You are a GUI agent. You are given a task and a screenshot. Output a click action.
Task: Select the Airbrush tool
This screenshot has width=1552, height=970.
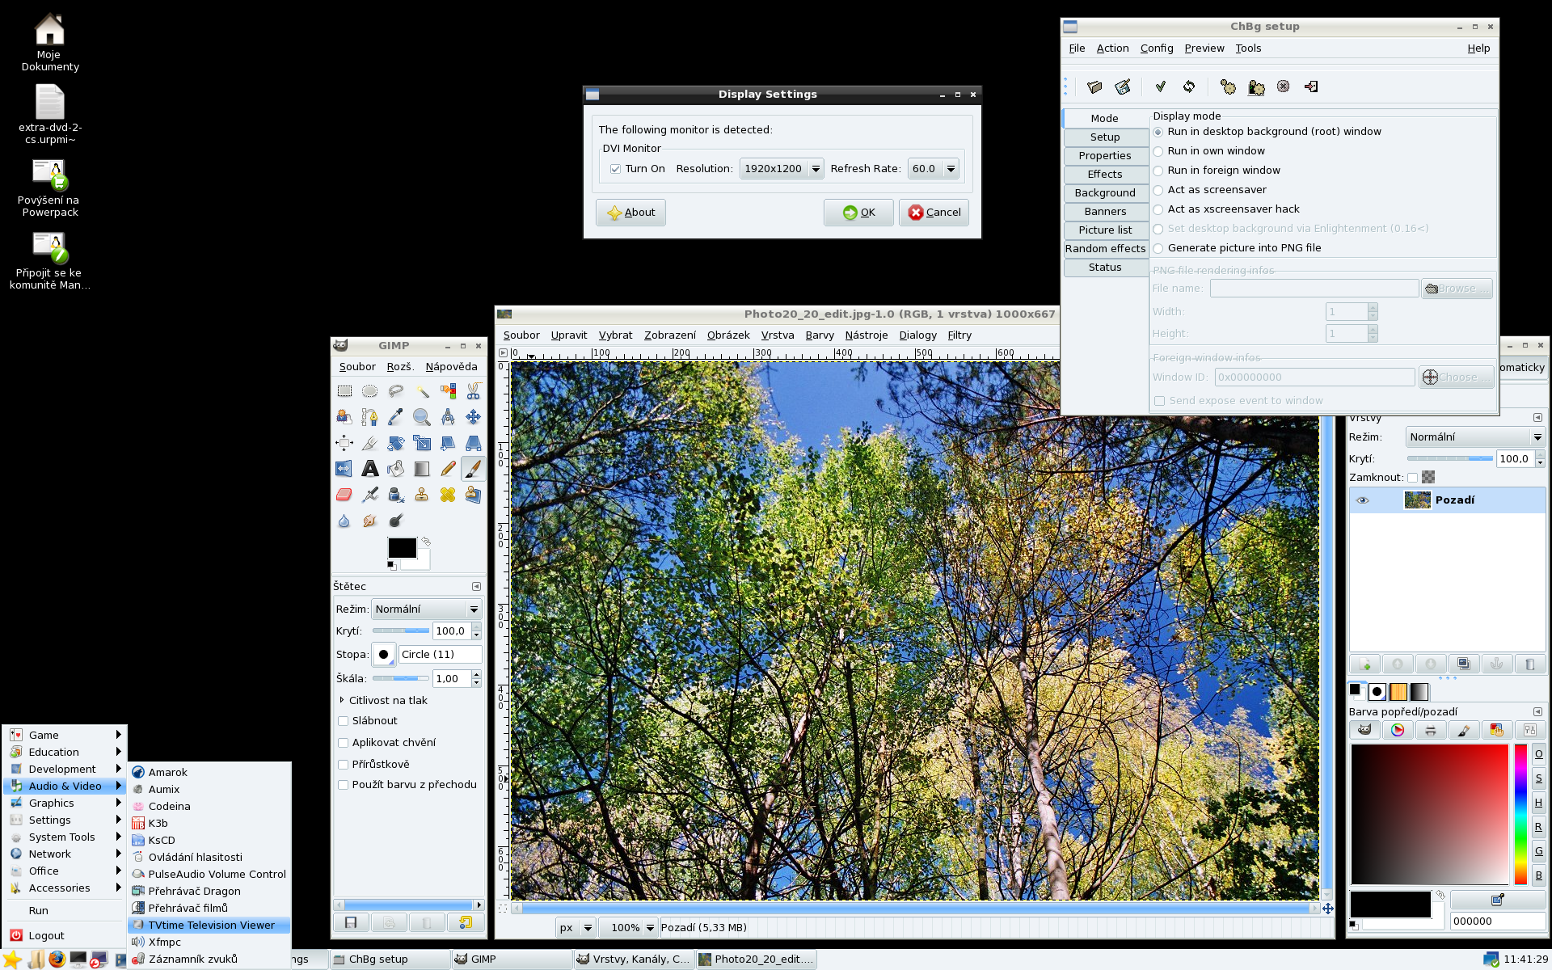click(x=370, y=495)
